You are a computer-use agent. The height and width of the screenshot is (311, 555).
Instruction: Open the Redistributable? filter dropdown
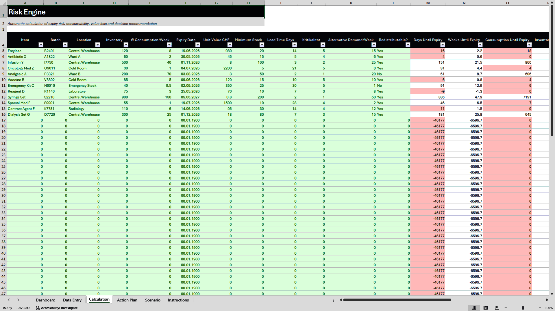pyautogui.click(x=408, y=45)
